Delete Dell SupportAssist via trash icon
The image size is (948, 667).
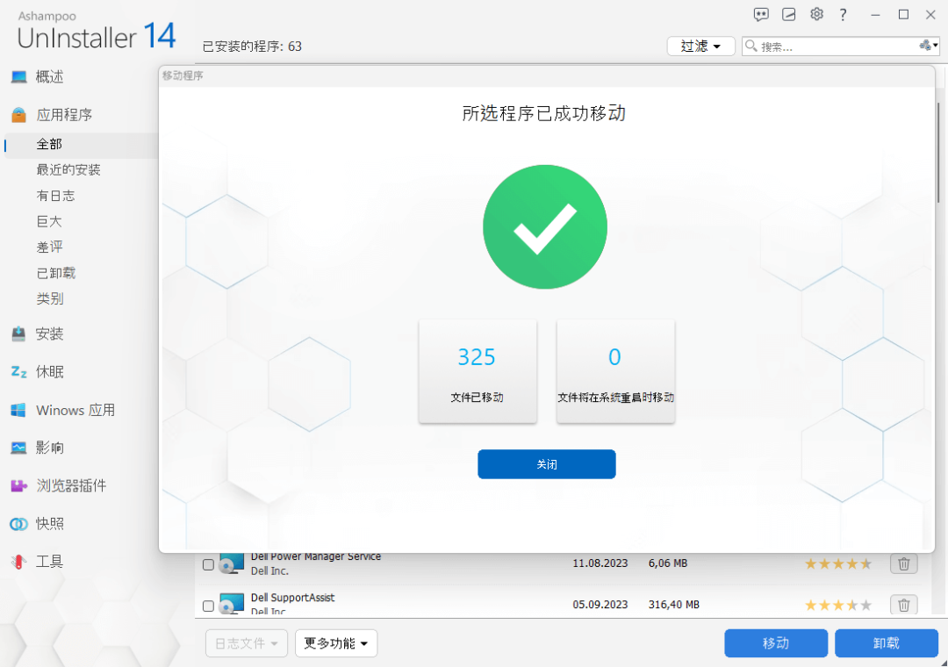coord(904,604)
